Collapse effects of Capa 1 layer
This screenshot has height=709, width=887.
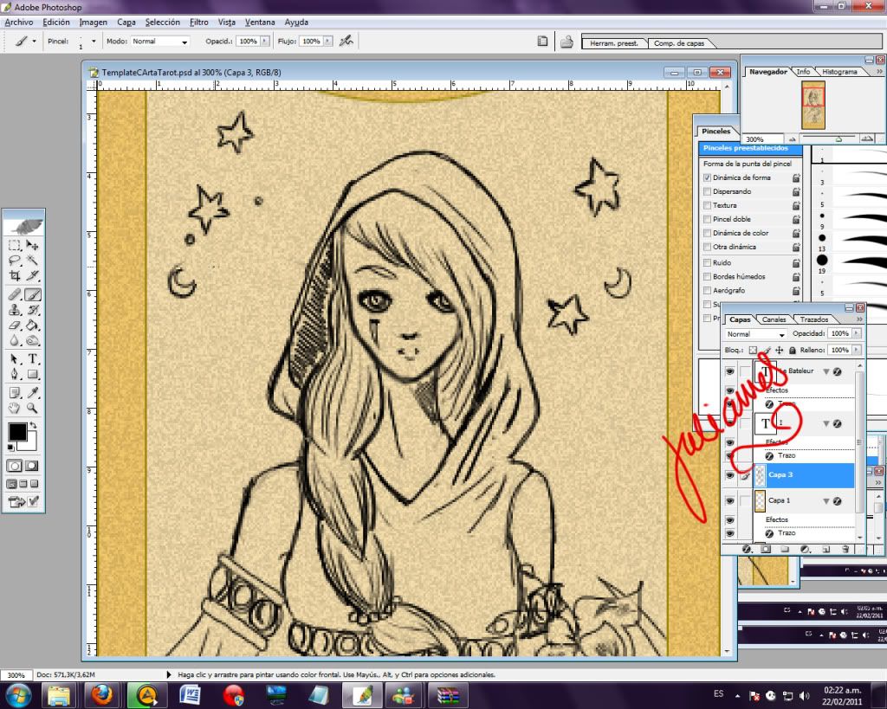[x=825, y=501]
